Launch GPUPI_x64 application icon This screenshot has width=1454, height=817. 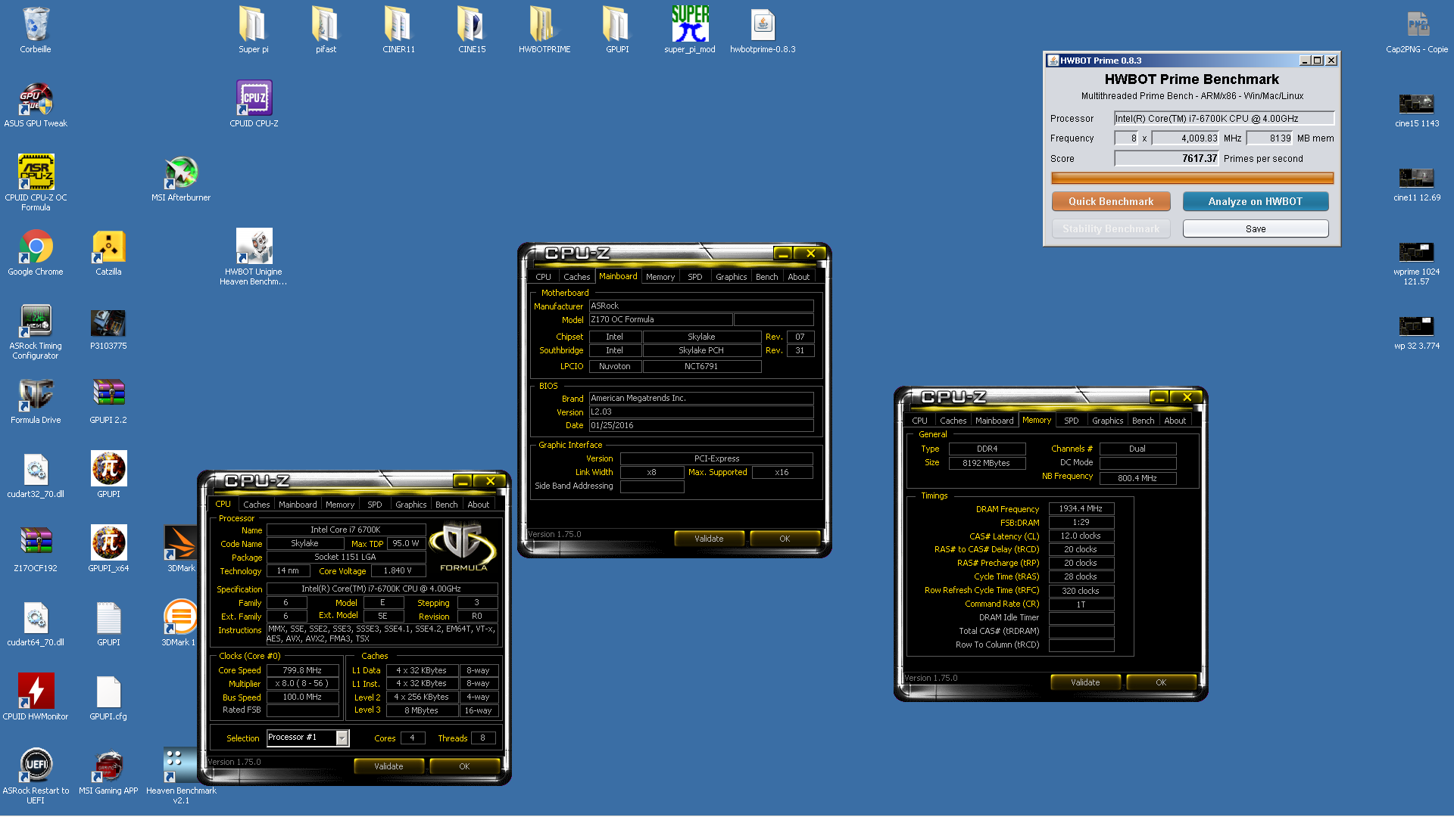click(x=108, y=549)
